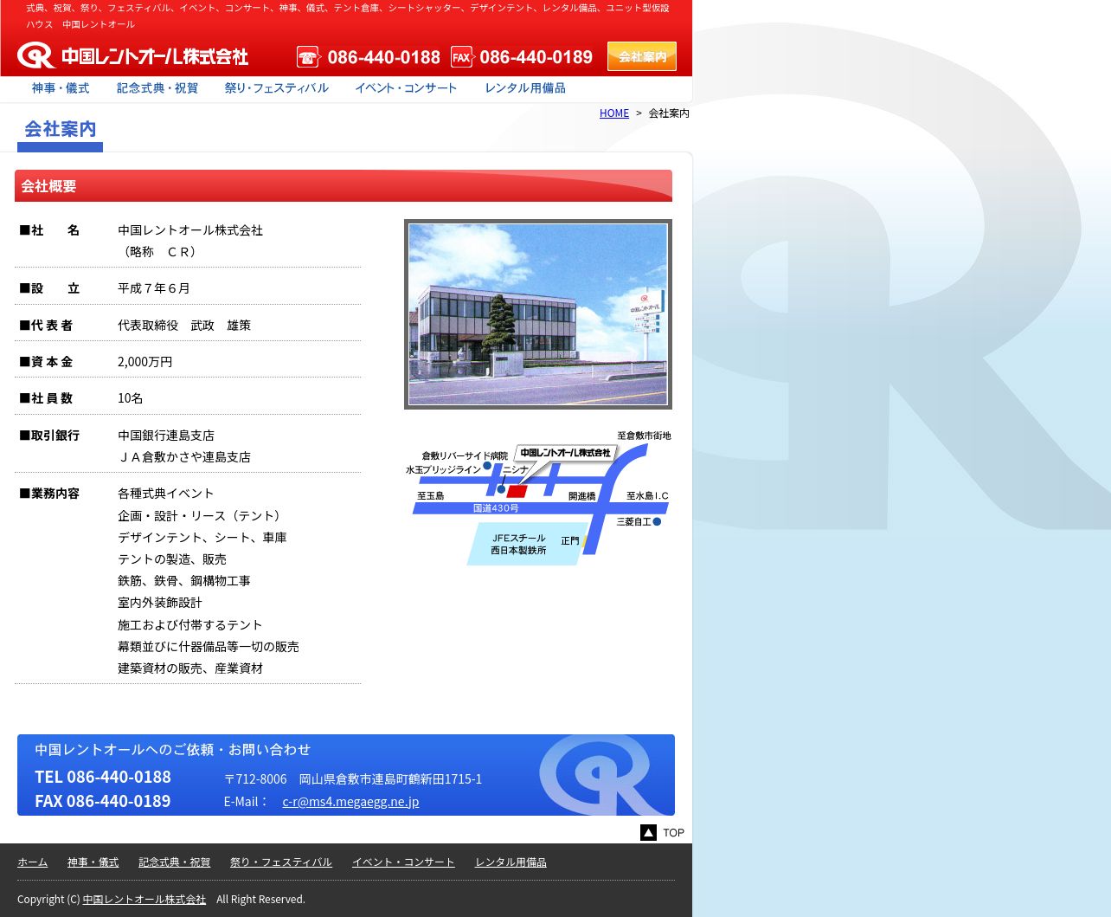The height and width of the screenshot is (917, 1111).
Task: Click the ■取引銀行 label
Action: (x=49, y=436)
